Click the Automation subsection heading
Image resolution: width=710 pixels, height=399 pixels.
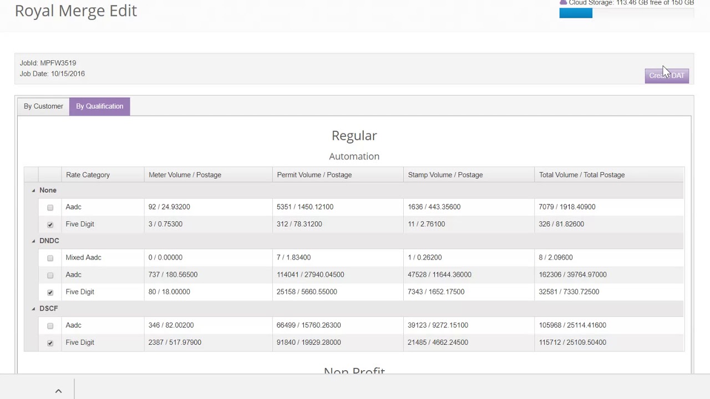[354, 156]
